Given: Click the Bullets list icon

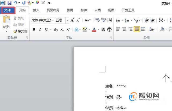Looking at the screenshot, I should pos(118,20).
